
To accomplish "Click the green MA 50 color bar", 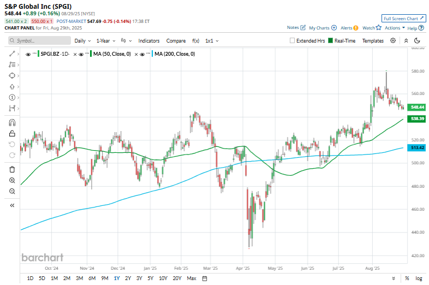I will pos(91,54).
